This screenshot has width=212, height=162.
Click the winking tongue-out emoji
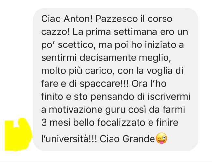point(161,139)
